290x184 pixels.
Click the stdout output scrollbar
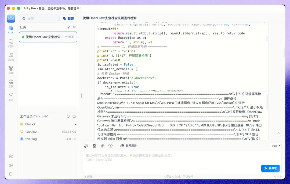(x=267, y=102)
